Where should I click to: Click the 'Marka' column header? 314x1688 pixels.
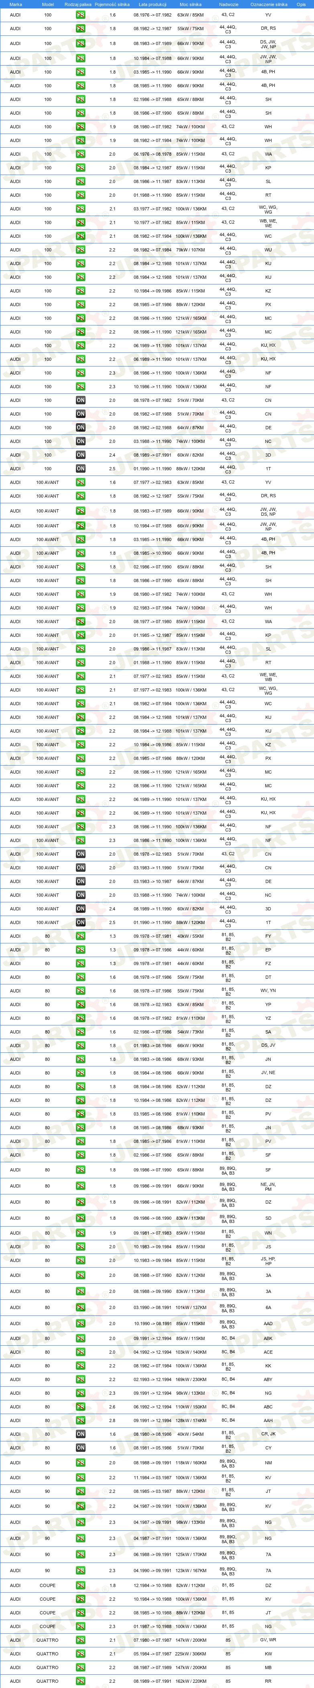(x=16, y=4)
